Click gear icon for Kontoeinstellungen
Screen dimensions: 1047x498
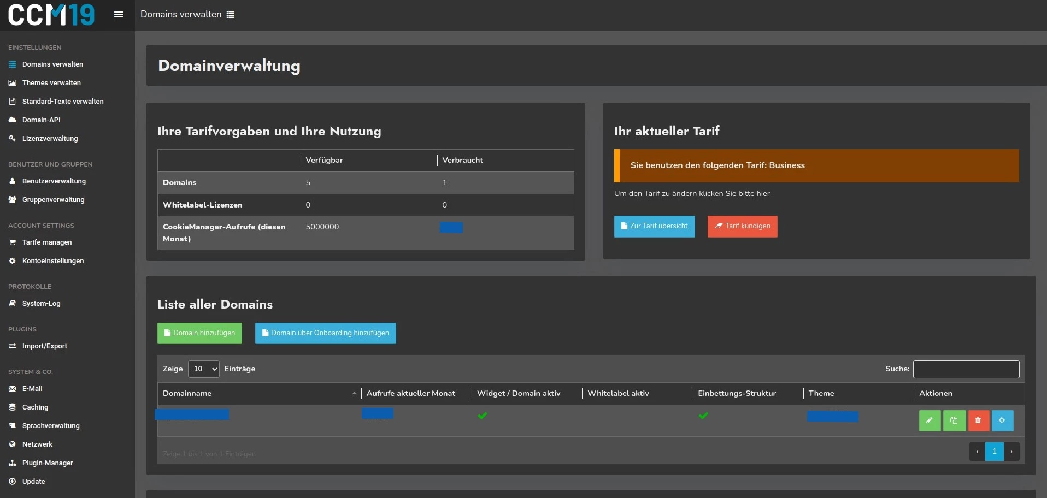(12, 261)
